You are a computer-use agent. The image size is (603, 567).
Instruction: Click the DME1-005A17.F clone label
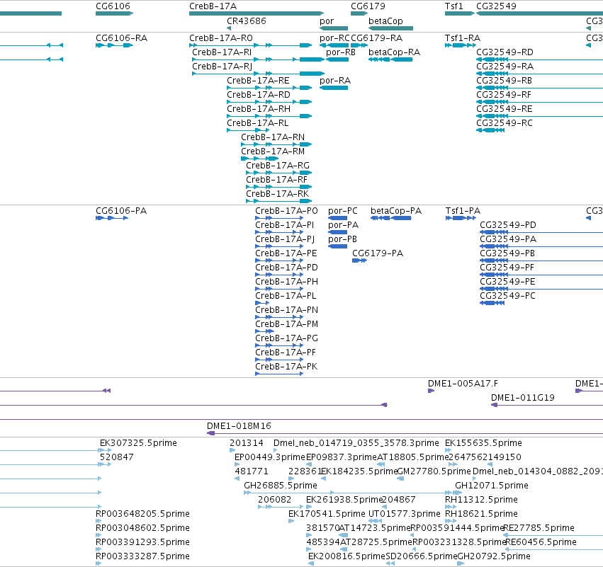tap(463, 384)
